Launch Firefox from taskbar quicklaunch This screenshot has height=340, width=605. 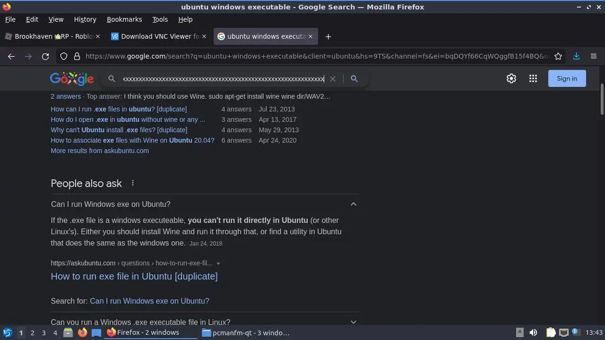tap(82, 332)
